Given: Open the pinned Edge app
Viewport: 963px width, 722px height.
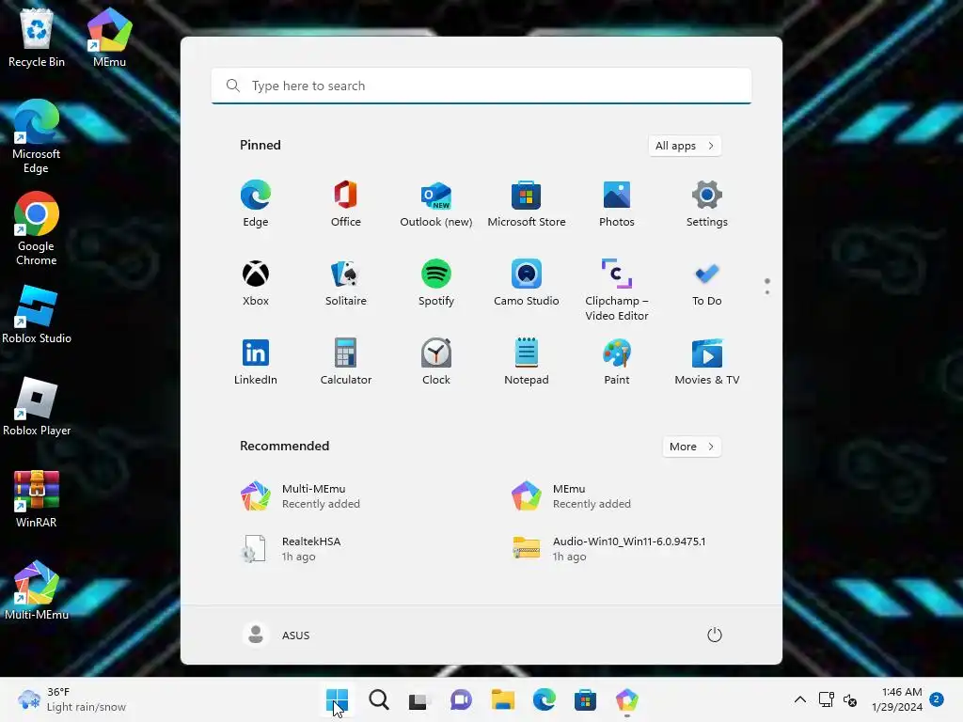Looking at the screenshot, I should pyautogui.click(x=256, y=204).
